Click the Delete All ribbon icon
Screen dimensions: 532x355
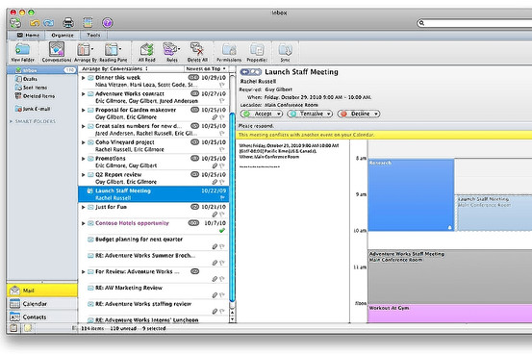[x=197, y=52]
